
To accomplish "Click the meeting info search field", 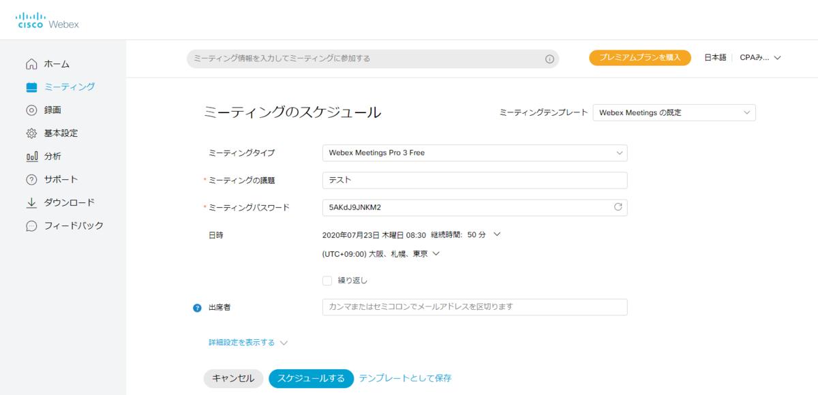I will (x=373, y=59).
